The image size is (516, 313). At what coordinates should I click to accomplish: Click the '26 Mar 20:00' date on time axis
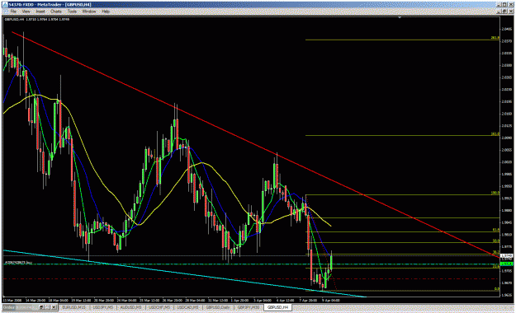(x=173, y=300)
